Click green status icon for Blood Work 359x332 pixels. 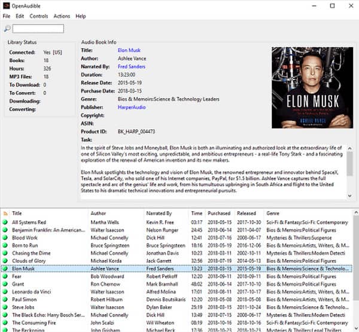(5, 237)
